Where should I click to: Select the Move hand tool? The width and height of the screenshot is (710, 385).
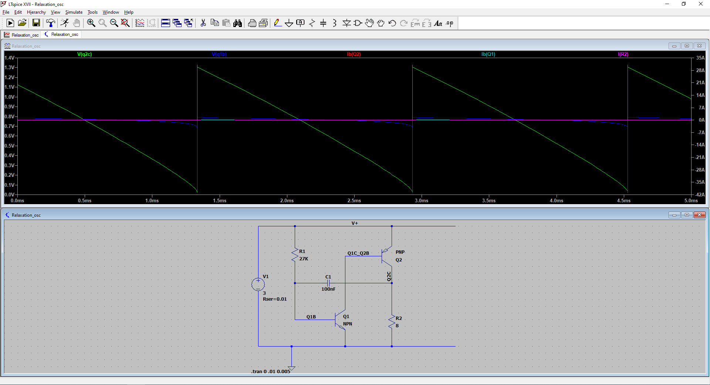(x=369, y=23)
